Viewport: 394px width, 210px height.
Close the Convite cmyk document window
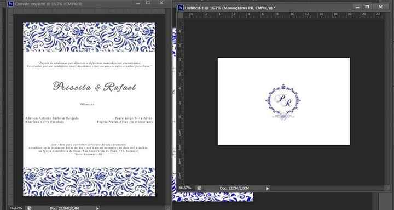tap(161, 3)
